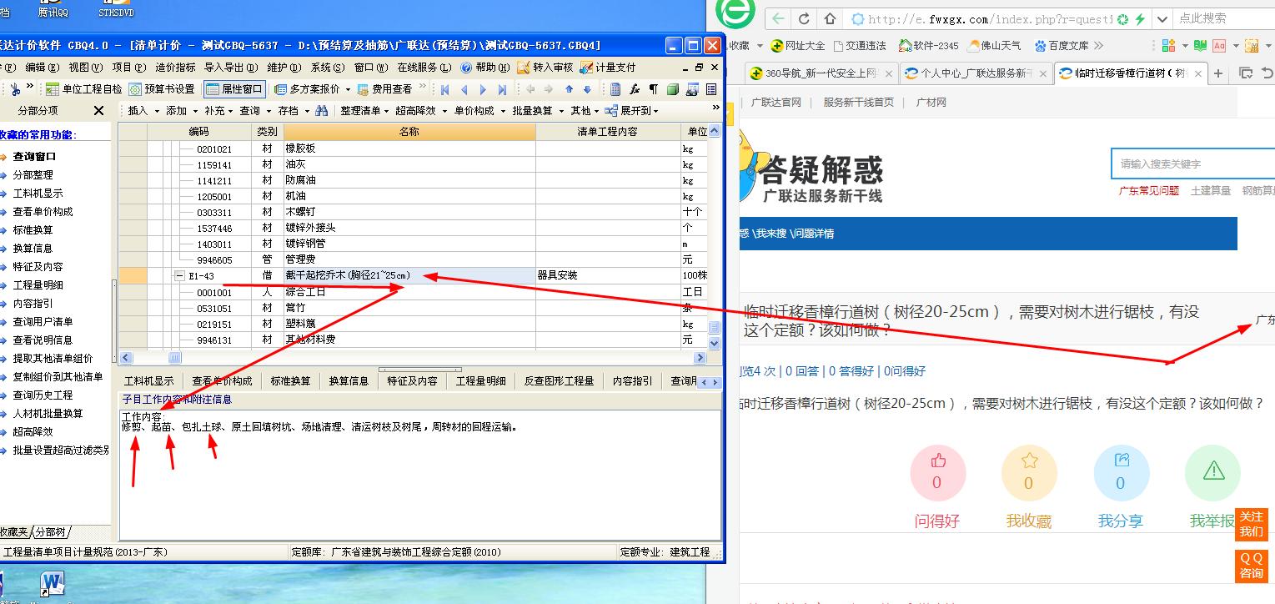Select the 截干起挖乔木 row name cell

tap(409, 276)
